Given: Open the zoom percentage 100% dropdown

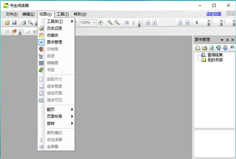Looking at the screenshot, I should pyautogui.click(x=94, y=23).
